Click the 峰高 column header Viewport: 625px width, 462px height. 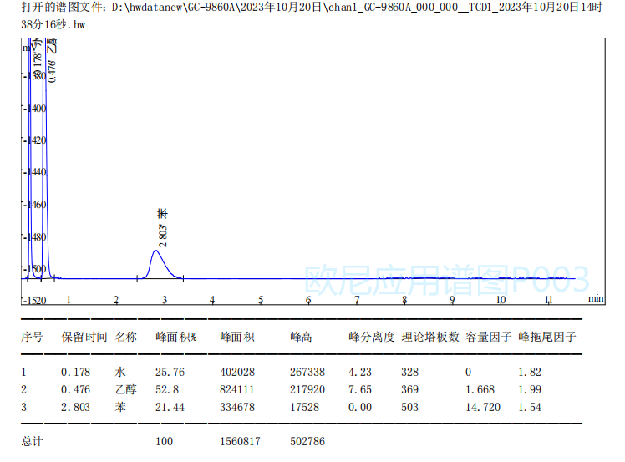pyautogui.click(x=301, y=338)
